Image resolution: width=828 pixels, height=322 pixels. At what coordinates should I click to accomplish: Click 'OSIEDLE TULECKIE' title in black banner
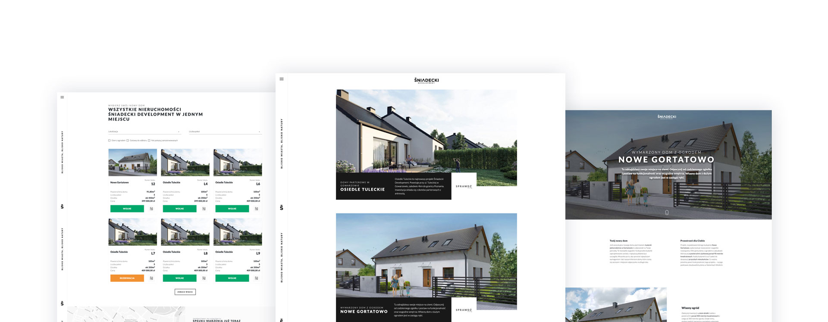click(x=362, y=189)
